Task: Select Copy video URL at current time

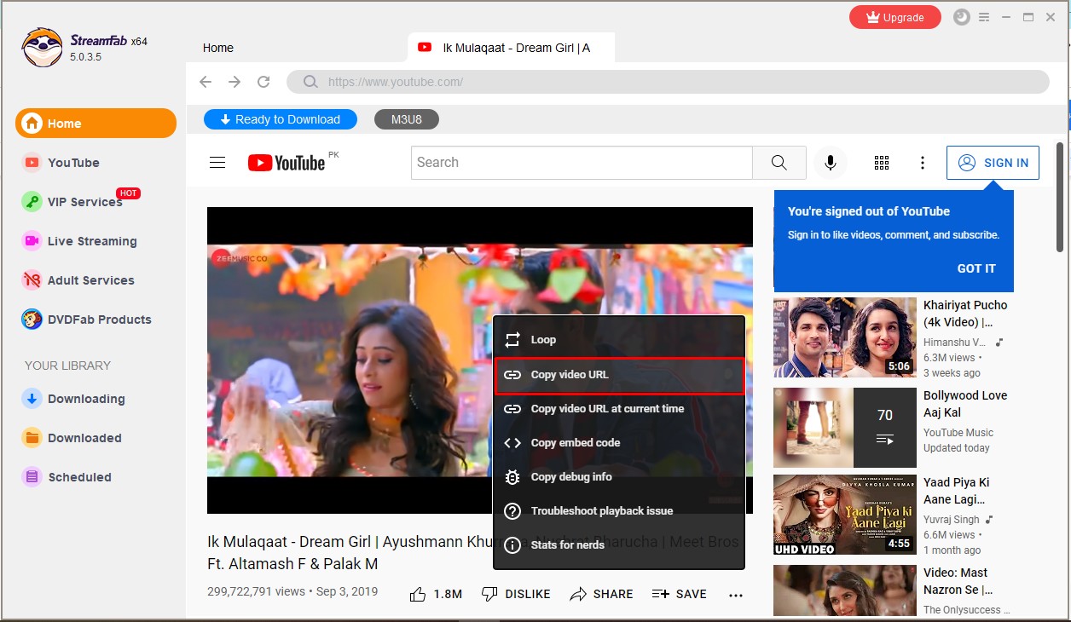Action: coord(619,409)
